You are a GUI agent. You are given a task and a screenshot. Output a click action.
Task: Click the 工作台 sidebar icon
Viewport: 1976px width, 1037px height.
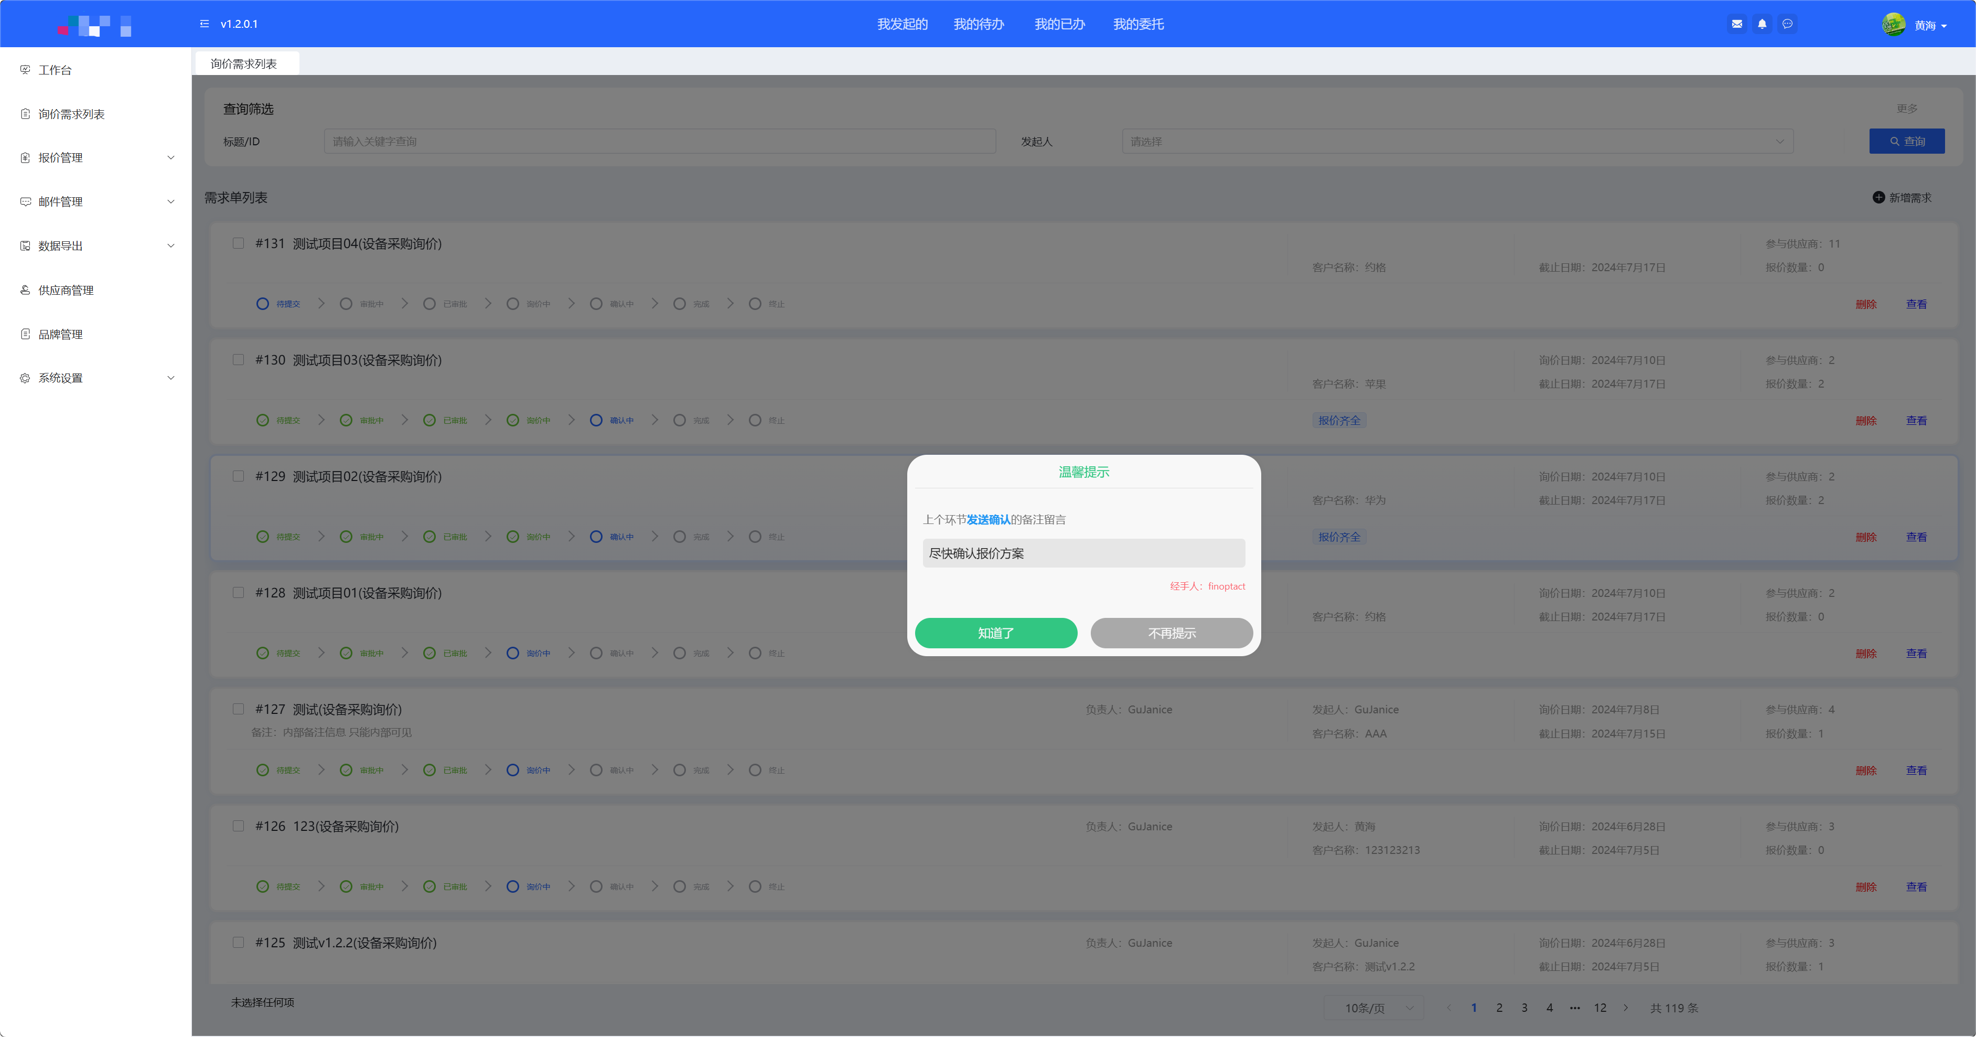pos(25,70)
